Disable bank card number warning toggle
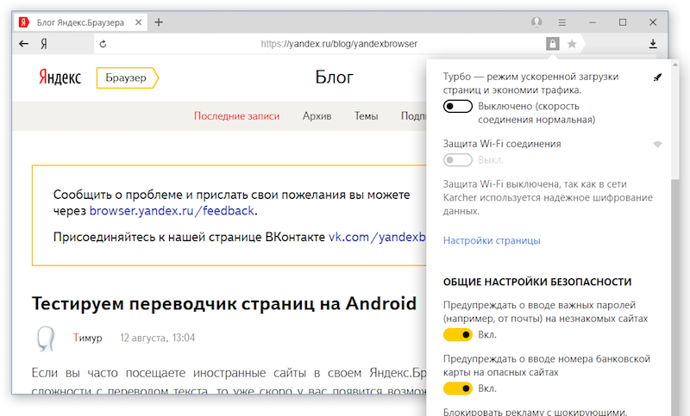Screen dimensions: 690x416 pyautogui.click(x=458, y=388)
